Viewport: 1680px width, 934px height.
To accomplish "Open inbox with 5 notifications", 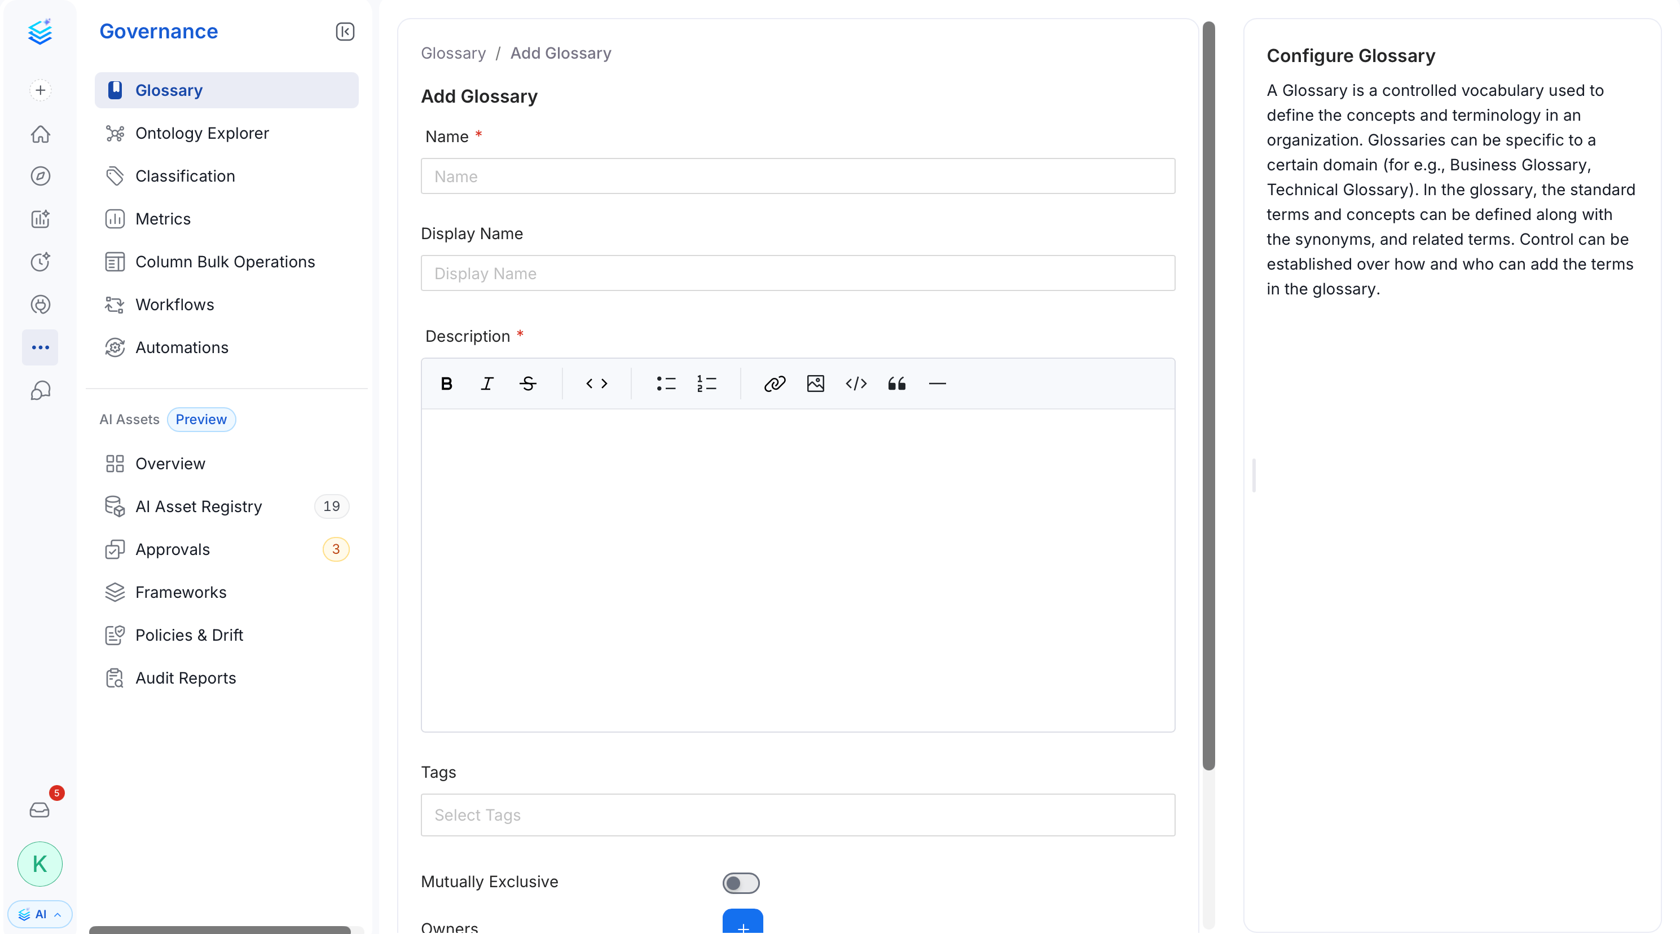I will pyautogui.click(x=40, y=809).
